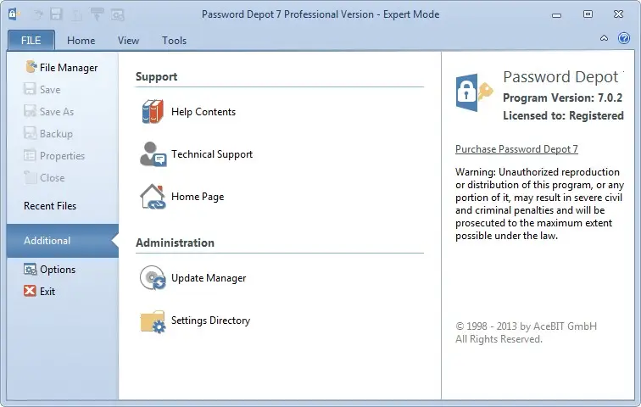The image size is (641, 407).
Task: Follow the Purchase Password Depot 7 link
Action: pos(516,149)
